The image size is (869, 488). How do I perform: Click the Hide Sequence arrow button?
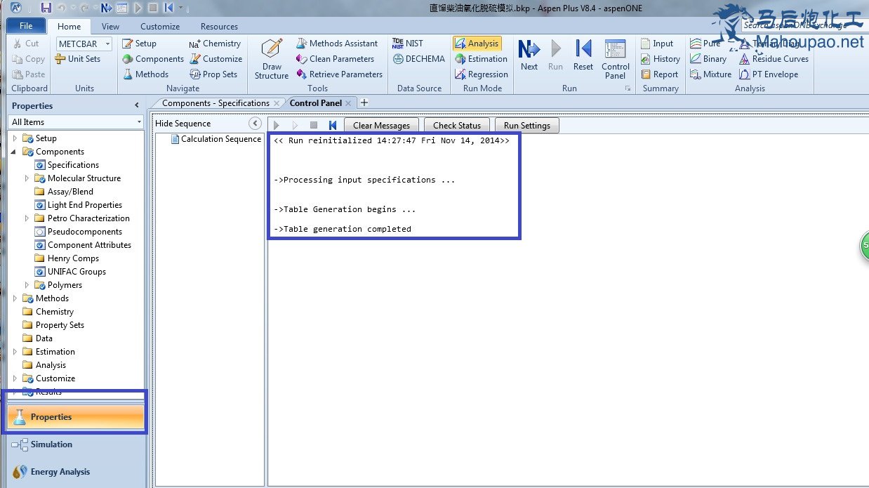[x=255, y=123]
